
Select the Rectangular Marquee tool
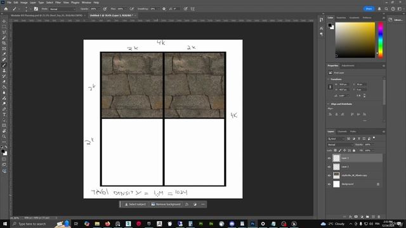tap(4, 27)
